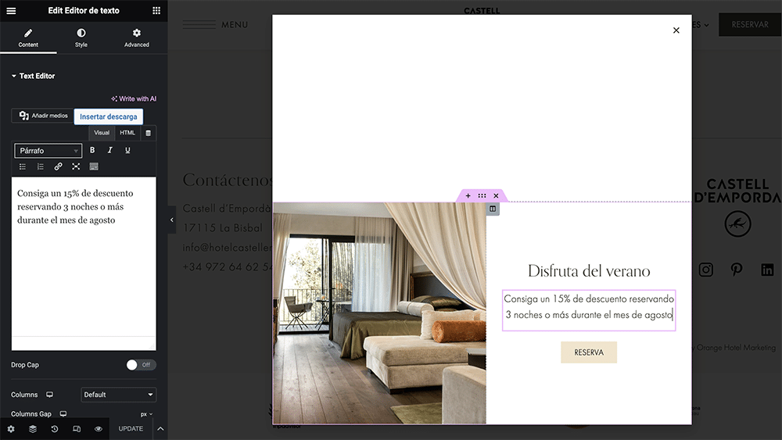Open the px unit selector

[146, 414]
